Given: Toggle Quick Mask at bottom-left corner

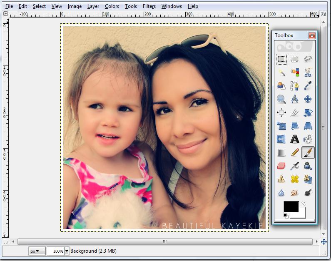Looking at the screenshot, I should coord(5,241).
